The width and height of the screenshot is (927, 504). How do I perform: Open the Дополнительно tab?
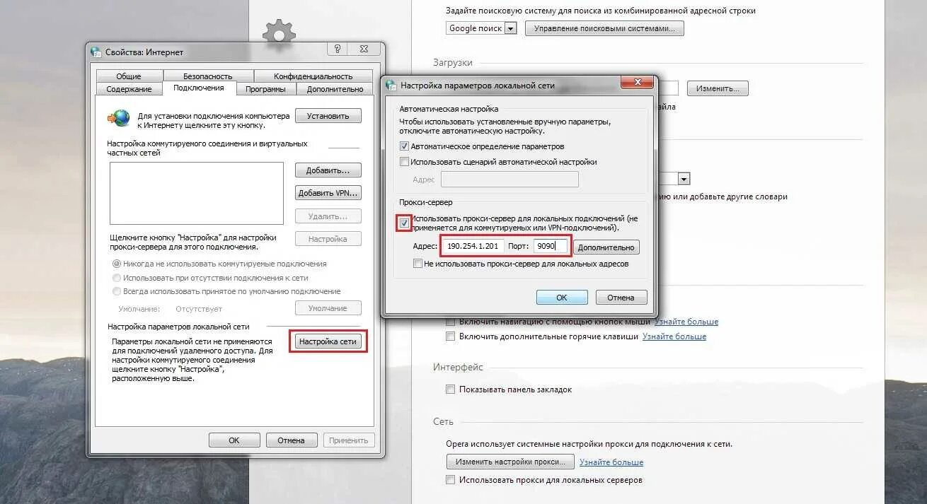tap(335, 89)
